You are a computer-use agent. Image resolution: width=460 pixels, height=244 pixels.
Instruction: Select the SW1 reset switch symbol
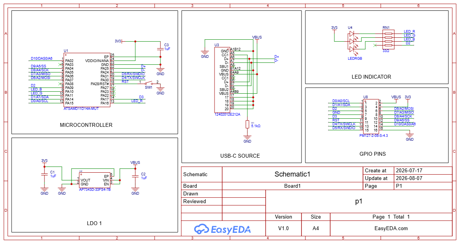click(149, 83)
